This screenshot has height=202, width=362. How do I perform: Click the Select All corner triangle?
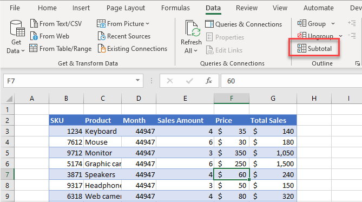point(9,99)
